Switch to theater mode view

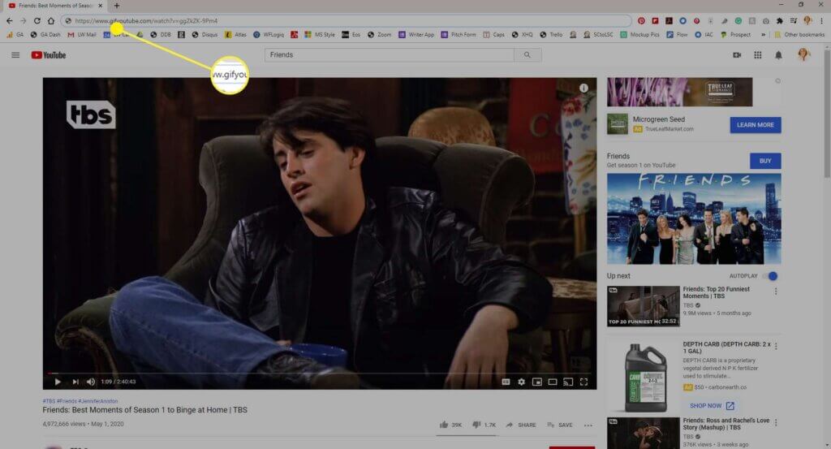552,382
